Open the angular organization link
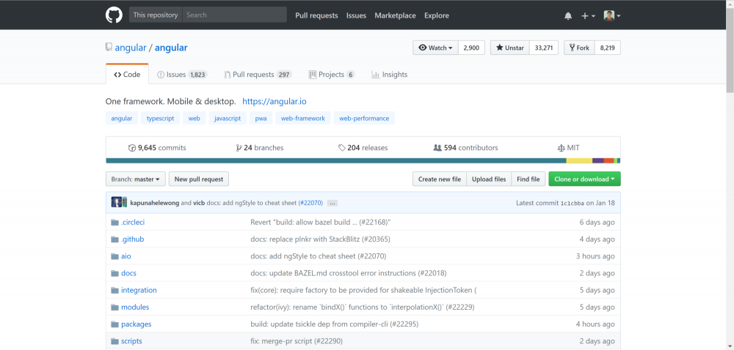Screen dimensions: 734x350 pyautogui.click(x=131, y=48)
